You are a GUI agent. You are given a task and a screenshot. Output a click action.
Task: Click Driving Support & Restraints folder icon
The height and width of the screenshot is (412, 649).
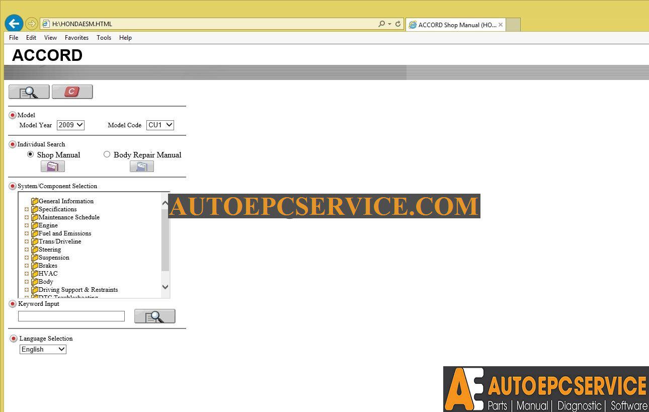(x=35, y=290)
